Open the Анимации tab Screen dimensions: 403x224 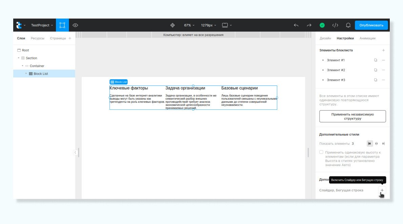[367, 38]
